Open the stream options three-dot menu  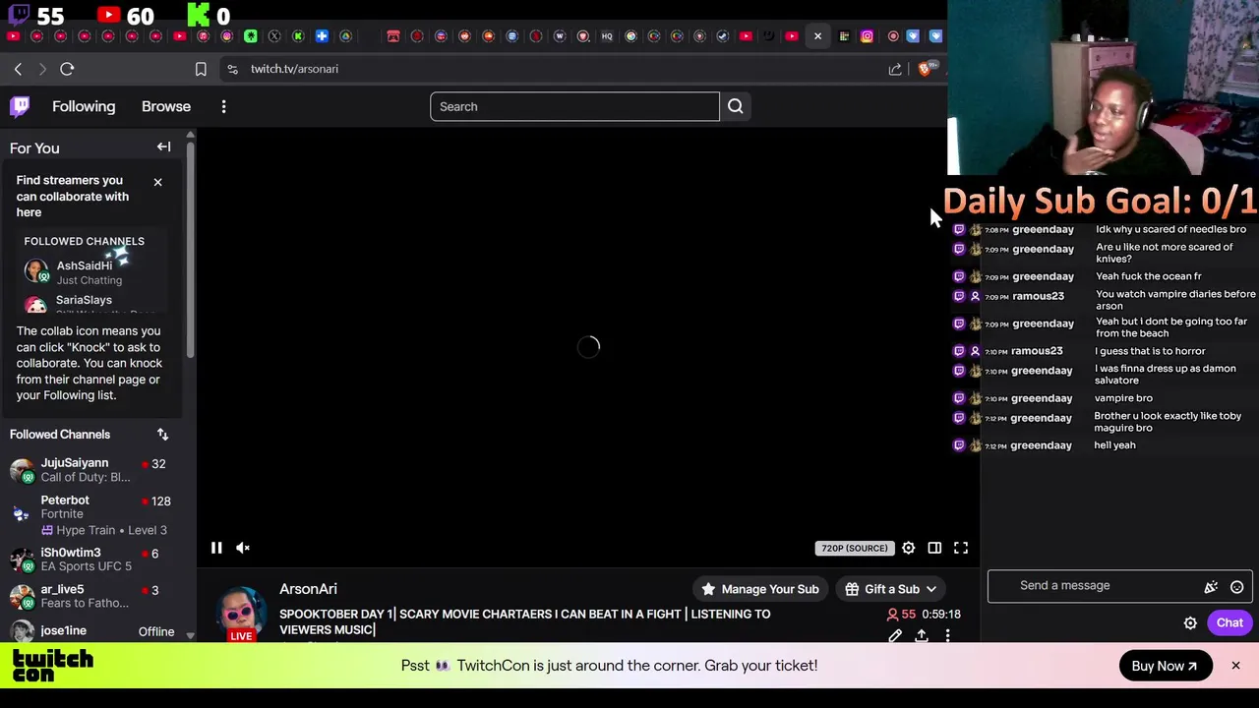[x=947, y=636]
